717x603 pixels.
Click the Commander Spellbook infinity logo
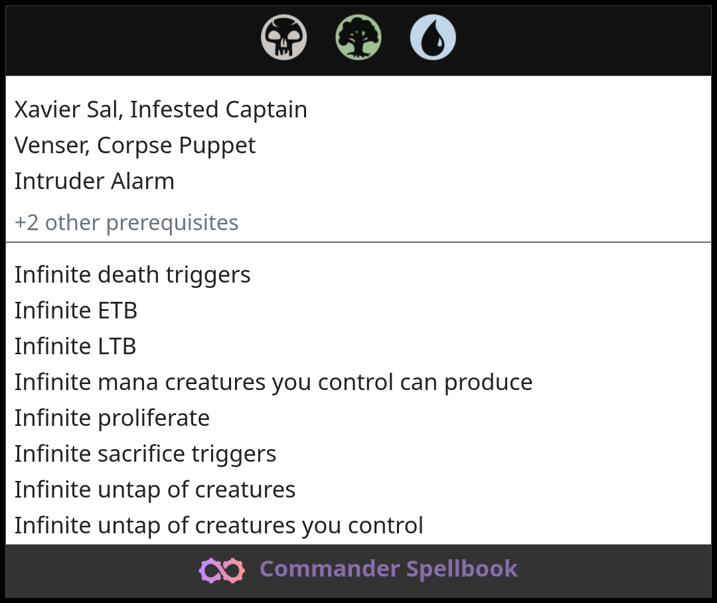(x=222, y=570)
